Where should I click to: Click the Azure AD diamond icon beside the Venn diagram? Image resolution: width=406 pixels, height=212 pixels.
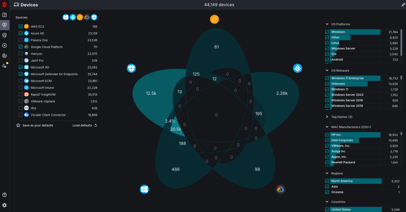pos(297,68)
